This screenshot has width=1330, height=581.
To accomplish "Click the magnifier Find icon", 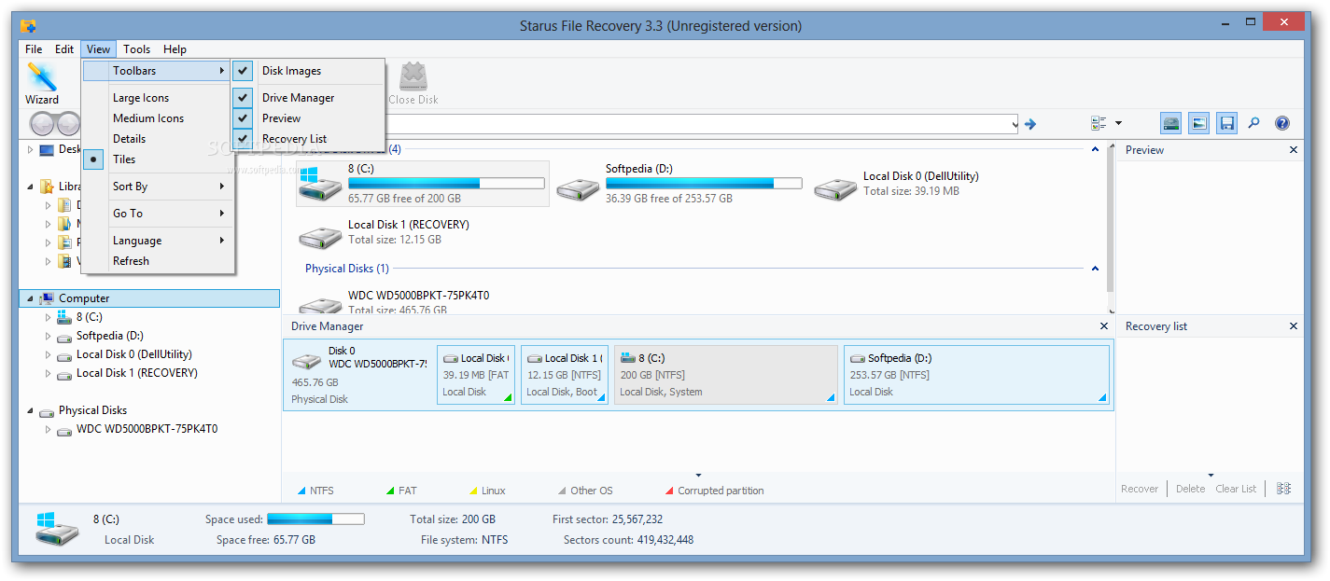I will [1254, 123].
